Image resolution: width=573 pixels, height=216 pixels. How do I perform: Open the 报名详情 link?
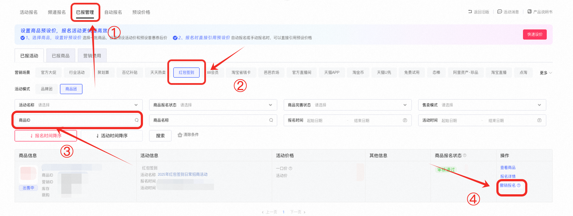[x=508, y=176]
